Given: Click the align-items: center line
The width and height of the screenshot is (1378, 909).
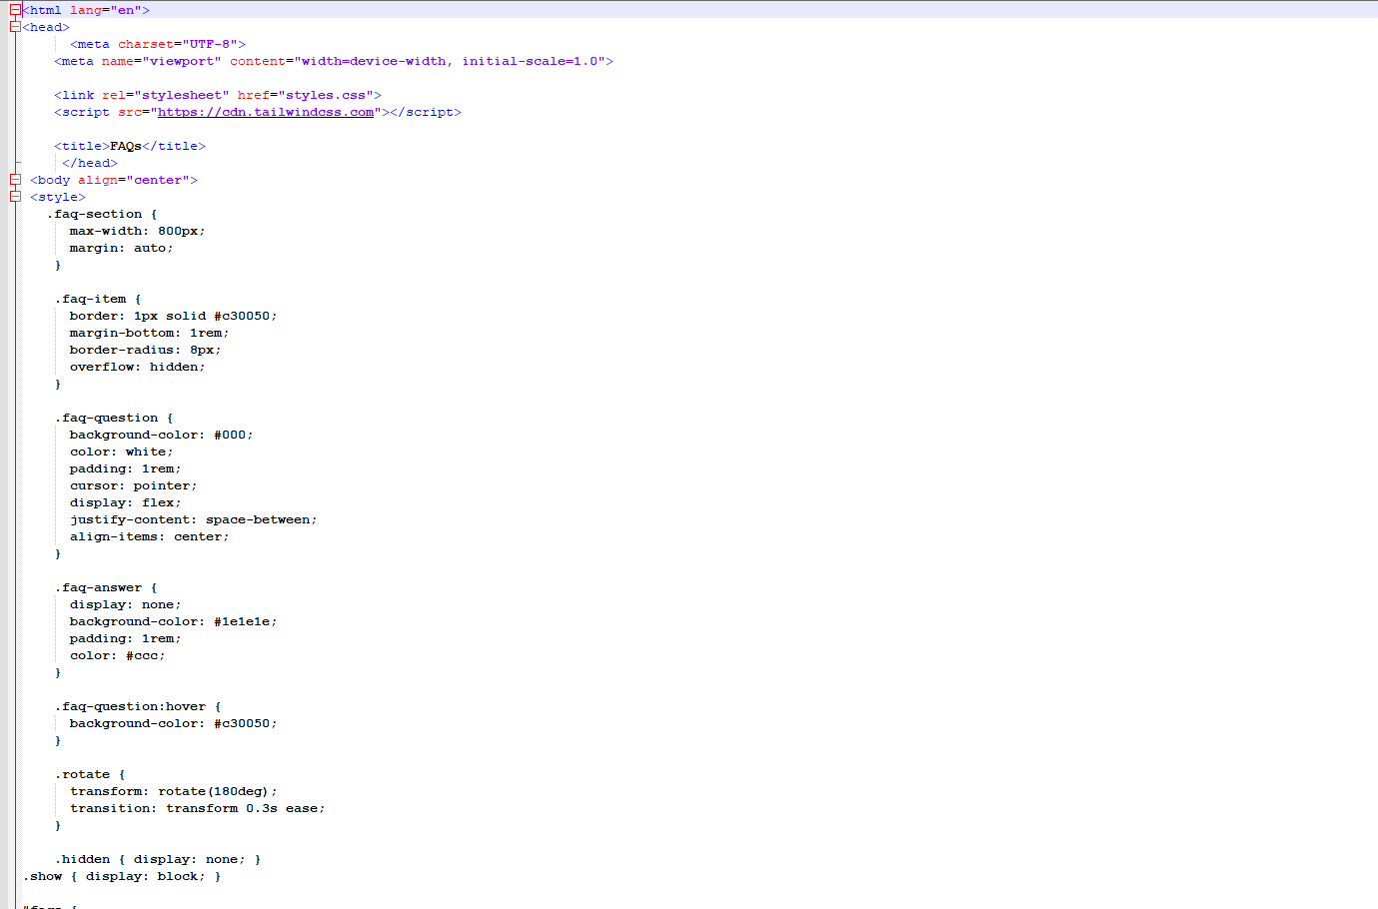Looking at the screenshot, I should pyautogui.click(x=149, y=536).
